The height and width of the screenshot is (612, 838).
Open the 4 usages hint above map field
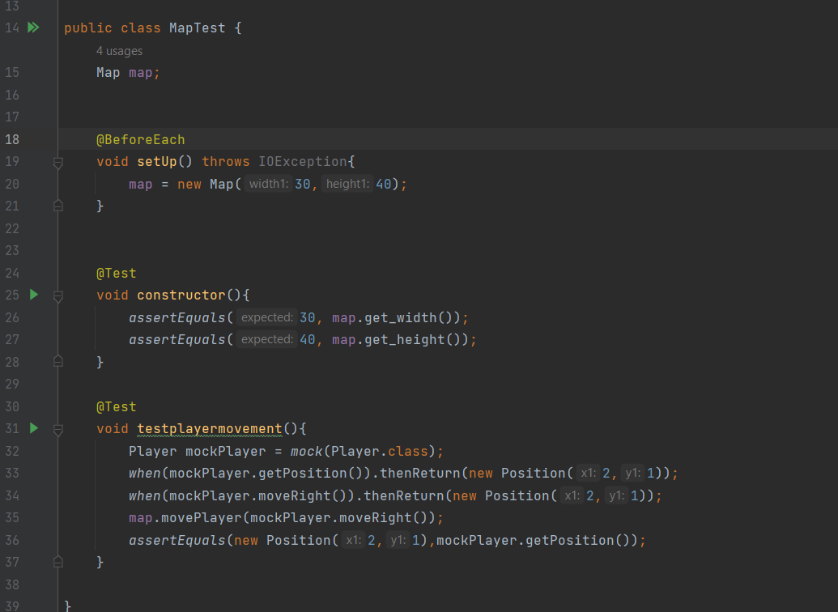pos(119,50)
